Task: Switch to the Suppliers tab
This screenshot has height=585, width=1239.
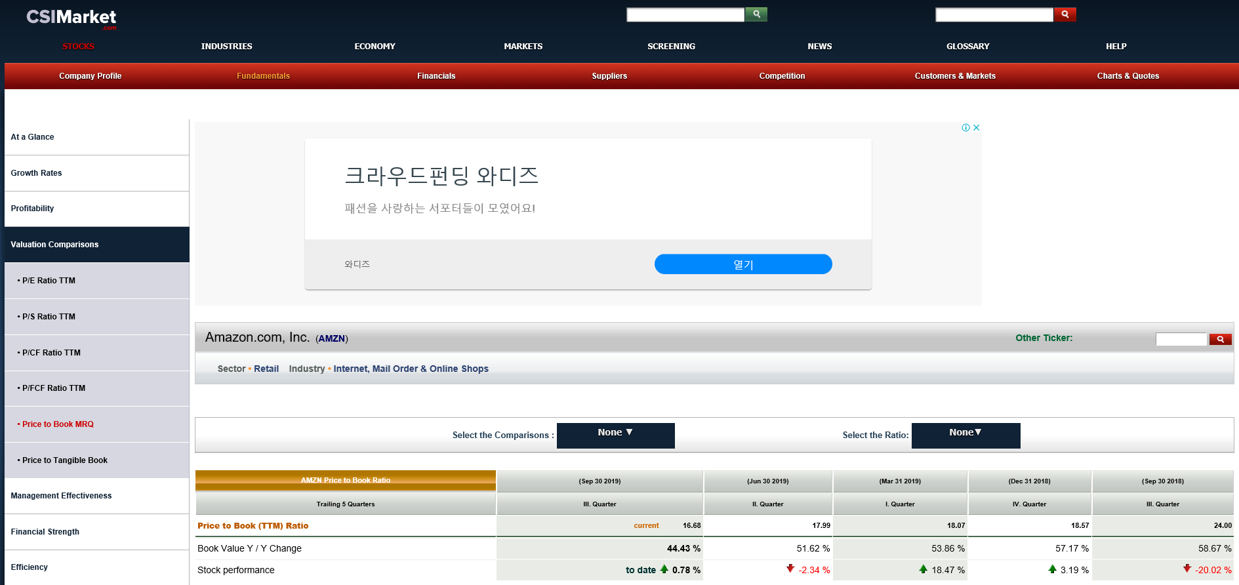Action: click(609, 76)
